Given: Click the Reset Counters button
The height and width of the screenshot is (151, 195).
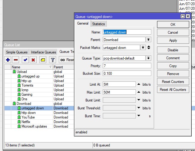Looking at the screenshot, I should pos(173,82).
